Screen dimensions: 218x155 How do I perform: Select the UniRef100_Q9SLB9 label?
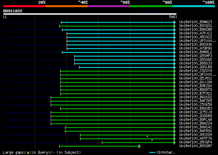click(196, 67)
